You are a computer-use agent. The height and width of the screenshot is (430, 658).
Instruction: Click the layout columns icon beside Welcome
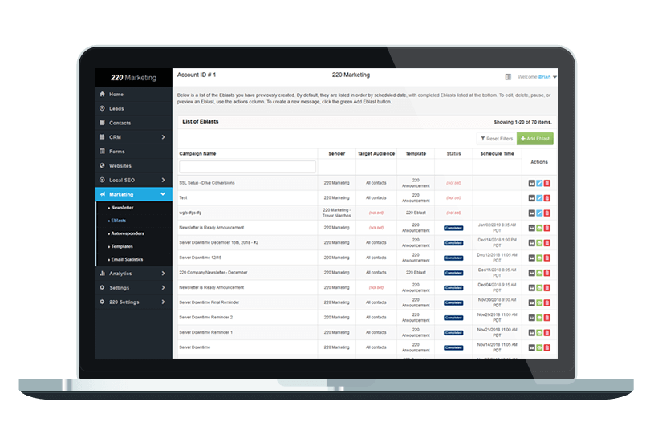pos(508,77)
